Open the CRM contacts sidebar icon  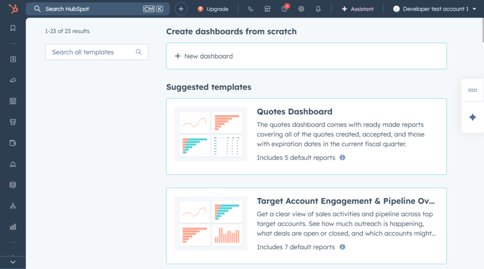pos(13,59)
